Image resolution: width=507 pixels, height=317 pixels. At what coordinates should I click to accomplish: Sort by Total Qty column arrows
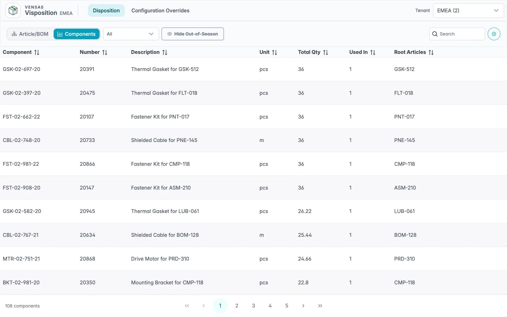(x=325, y=52)
